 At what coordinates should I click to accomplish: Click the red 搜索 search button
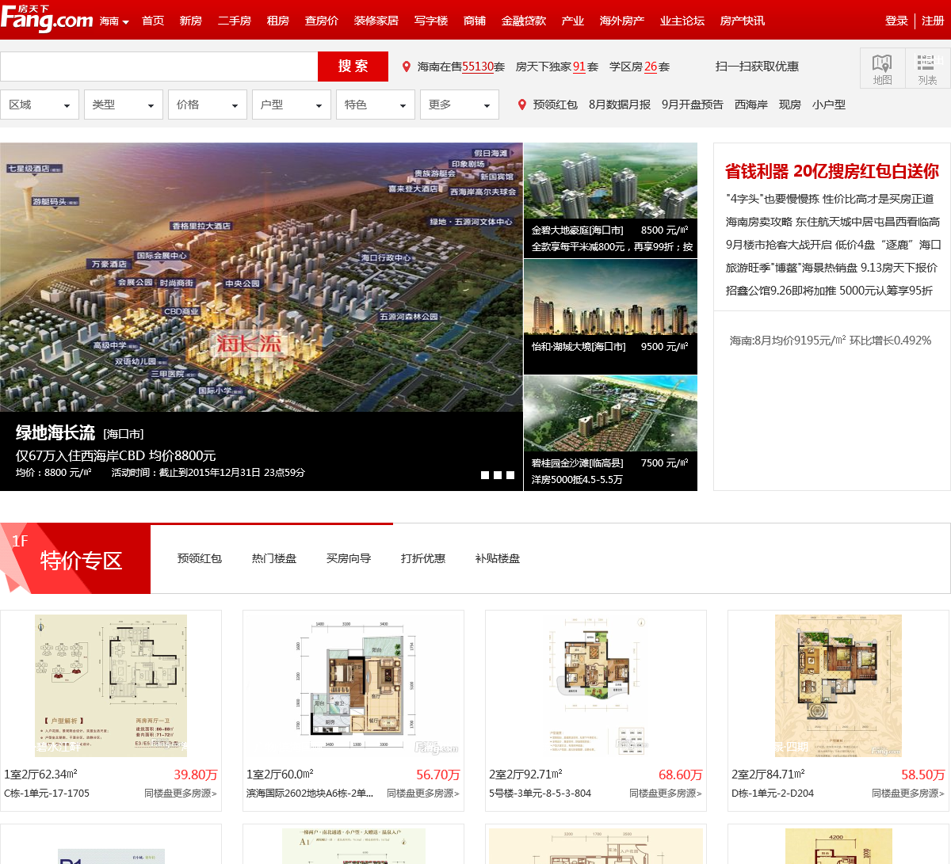(353, 67)
